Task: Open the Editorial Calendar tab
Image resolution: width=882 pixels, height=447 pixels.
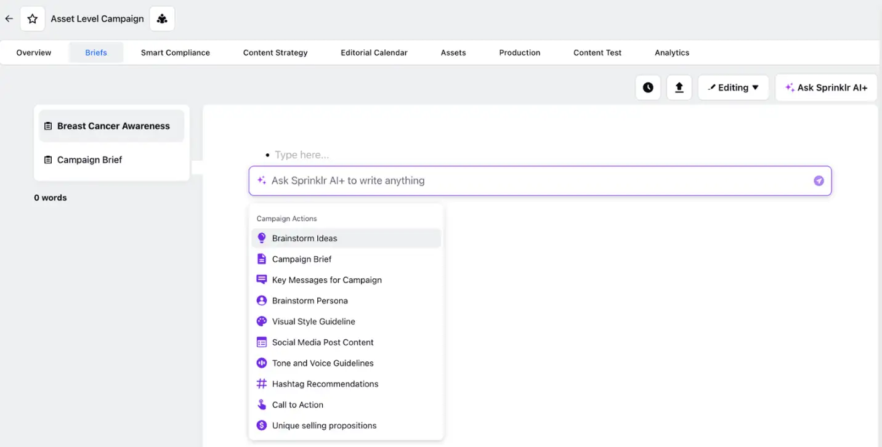Action: tap(374, 52)
